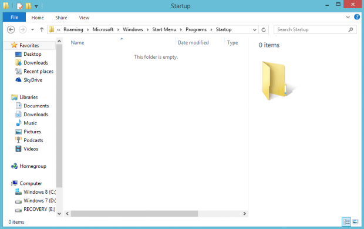Refresh the Startup folder view

pos(264,30)
